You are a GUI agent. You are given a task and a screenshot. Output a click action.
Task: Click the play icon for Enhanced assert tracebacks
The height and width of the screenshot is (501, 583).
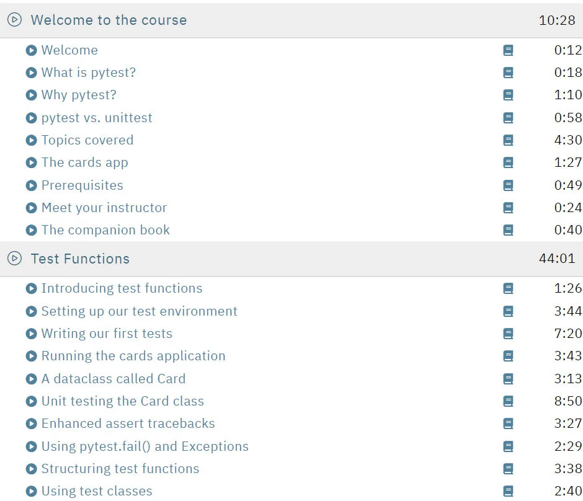(x=31, y=423)
